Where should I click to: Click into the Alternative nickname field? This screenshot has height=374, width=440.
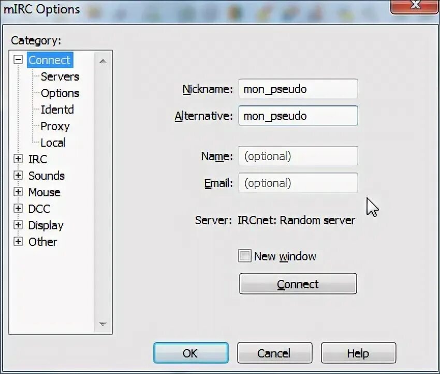(x=298, y=116)
